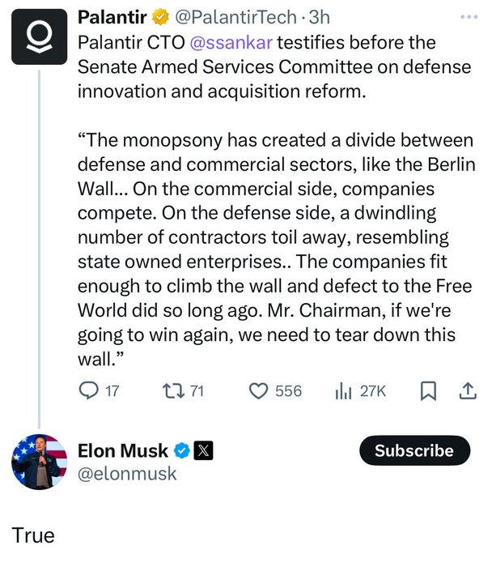492x567 pixels.
Task: Share the Palantir tweet
Action: 467,391
